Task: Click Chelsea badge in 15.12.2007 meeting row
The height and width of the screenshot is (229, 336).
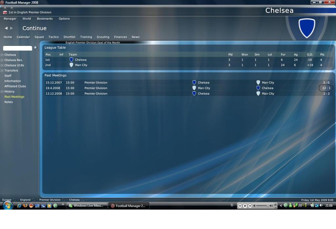Action: [x=194, y=83]
